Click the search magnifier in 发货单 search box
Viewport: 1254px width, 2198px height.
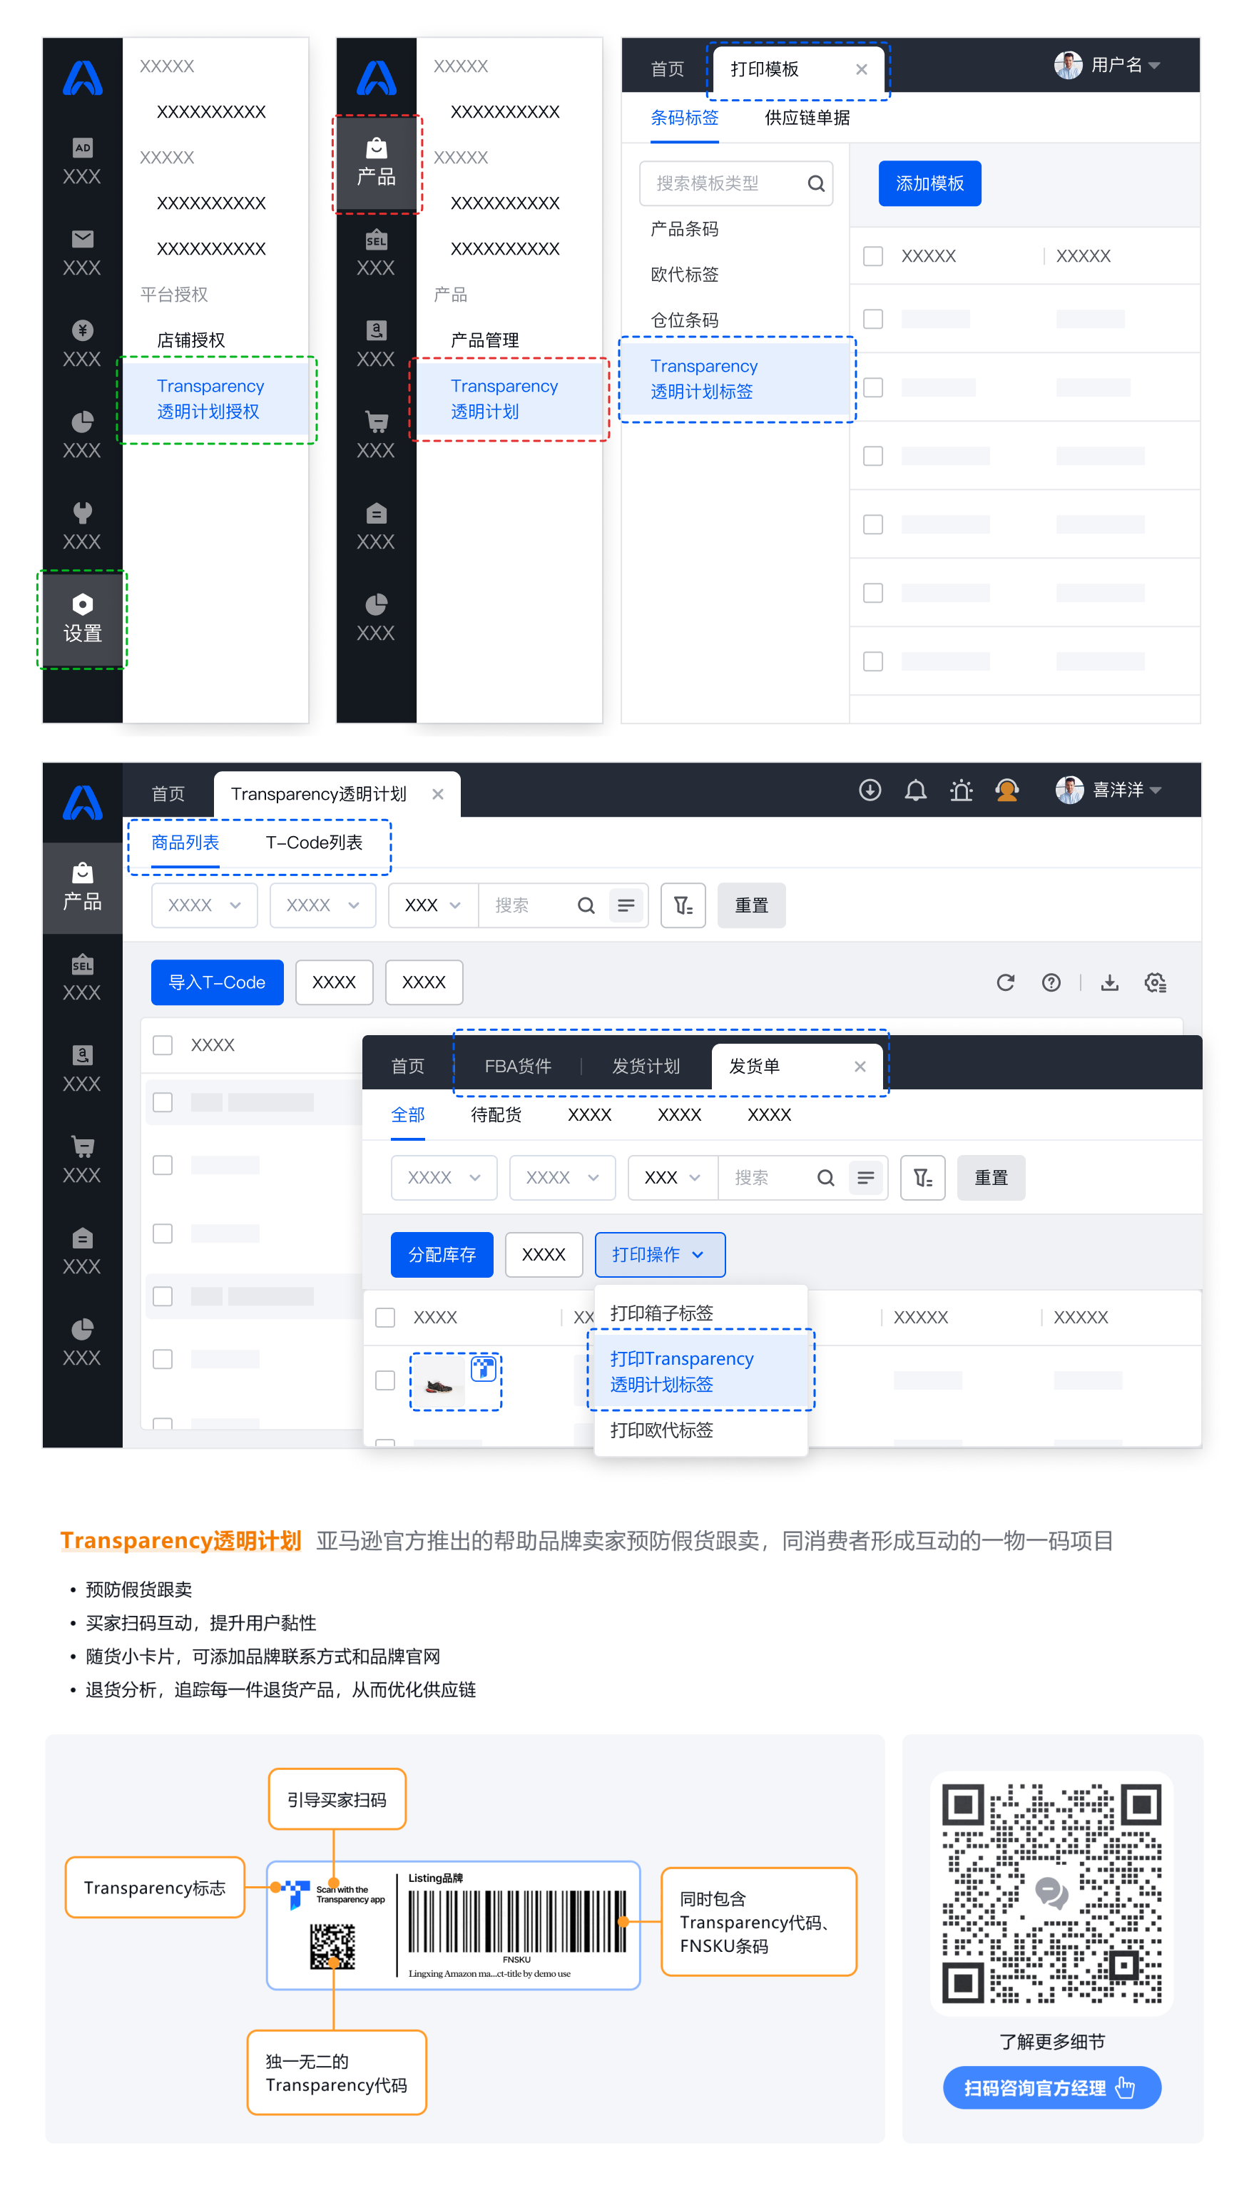coord(825,1177)
